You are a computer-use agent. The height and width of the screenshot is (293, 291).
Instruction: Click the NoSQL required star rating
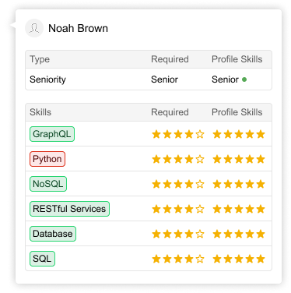coord(178,184)
